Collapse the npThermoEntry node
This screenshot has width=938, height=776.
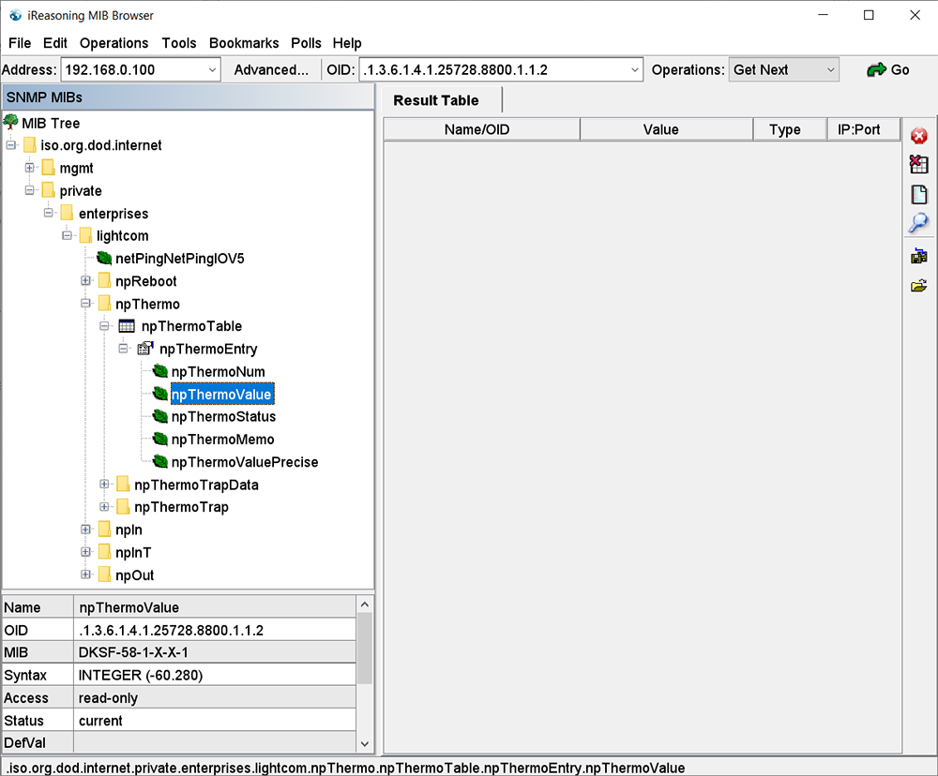123,349
